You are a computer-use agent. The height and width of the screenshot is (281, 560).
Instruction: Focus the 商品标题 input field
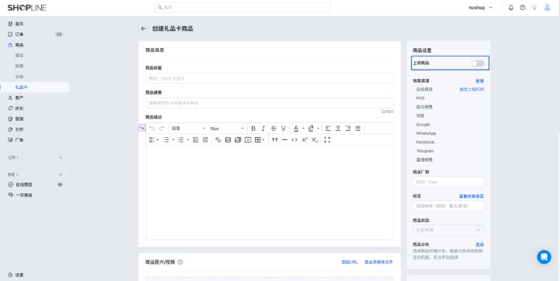click(270, 78)
